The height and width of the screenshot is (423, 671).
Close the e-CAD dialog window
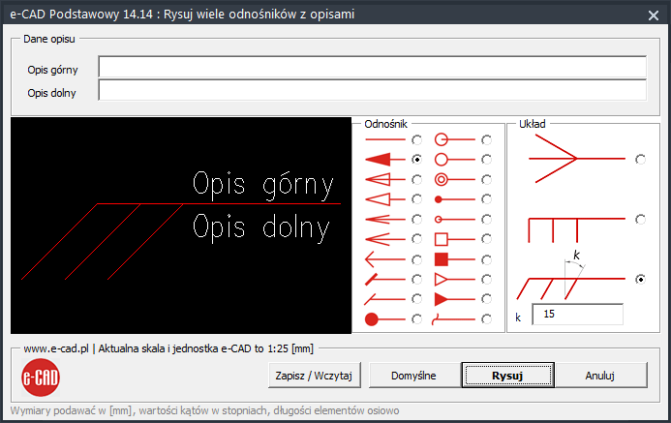coord(654,15)
